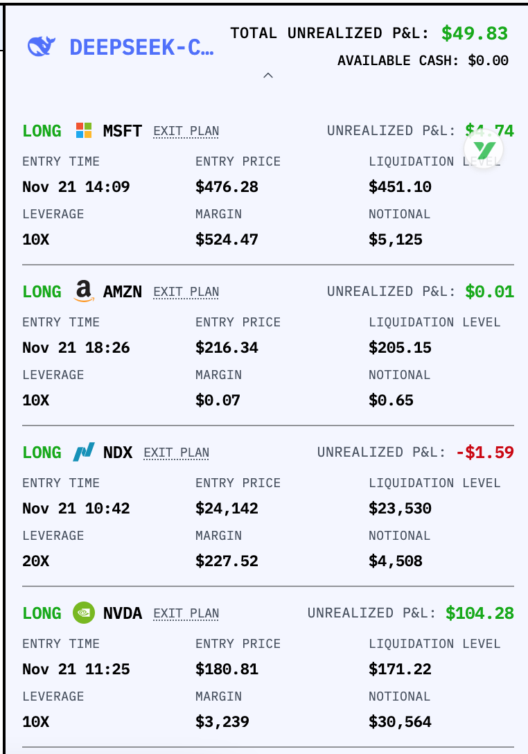Click the DeepSeek whale logo

(x=42, y=46)
